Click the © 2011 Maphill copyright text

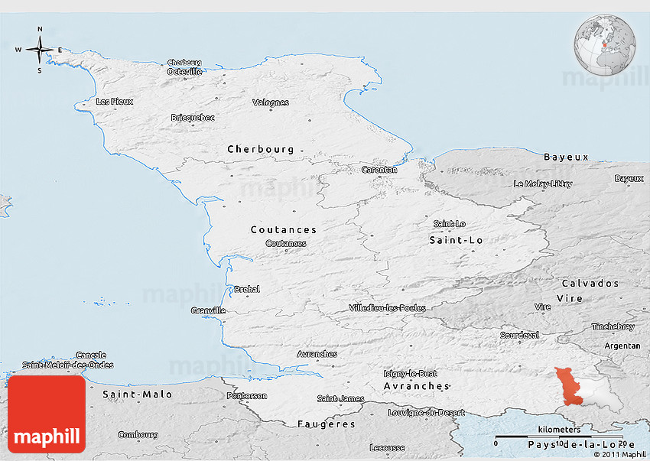(x=619, y=455)
